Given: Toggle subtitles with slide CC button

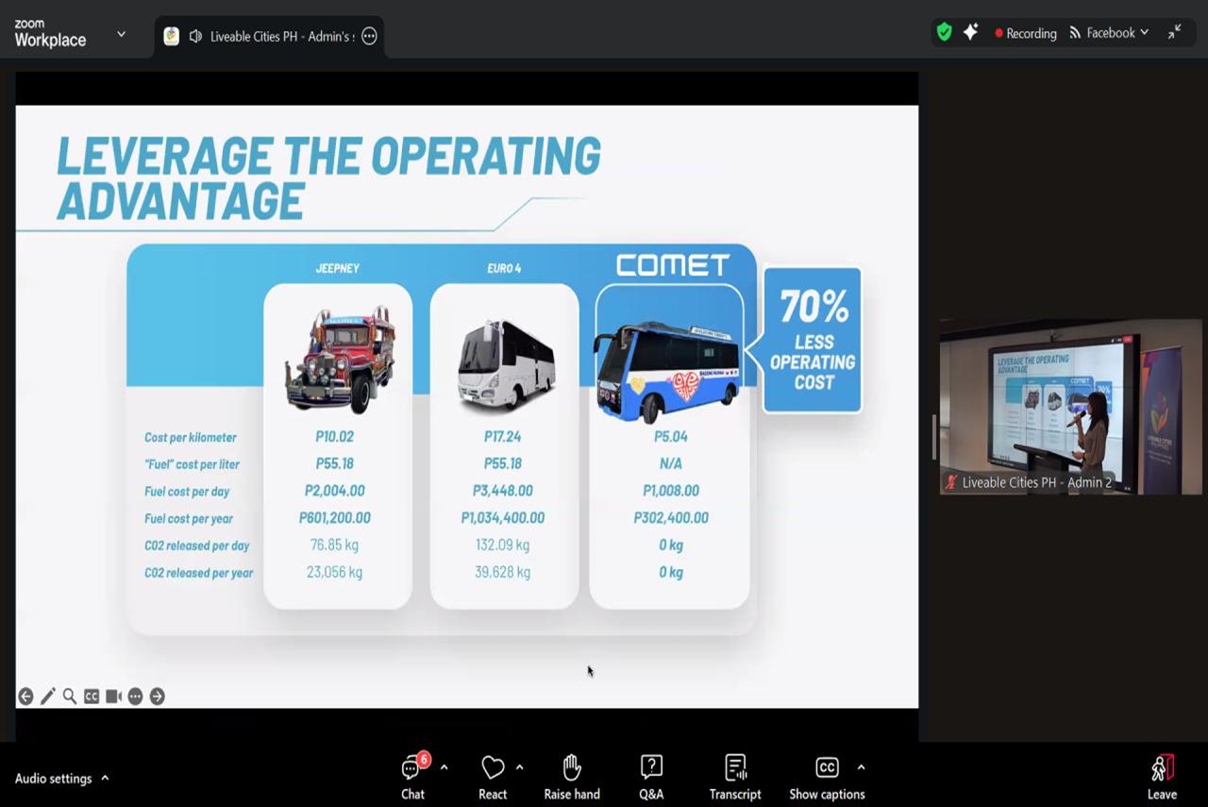Looking at the screenshot, I should point(92,697).
